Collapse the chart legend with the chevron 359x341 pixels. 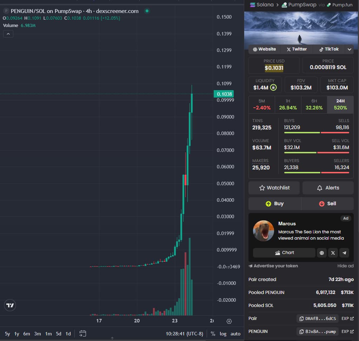(x=8, y=34)
